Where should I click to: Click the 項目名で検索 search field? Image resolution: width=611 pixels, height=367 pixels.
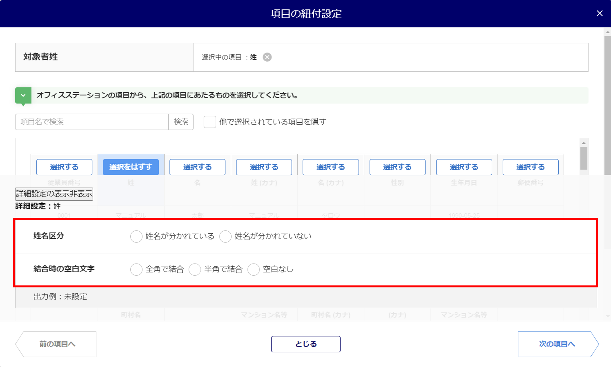[x=92, y=122]
